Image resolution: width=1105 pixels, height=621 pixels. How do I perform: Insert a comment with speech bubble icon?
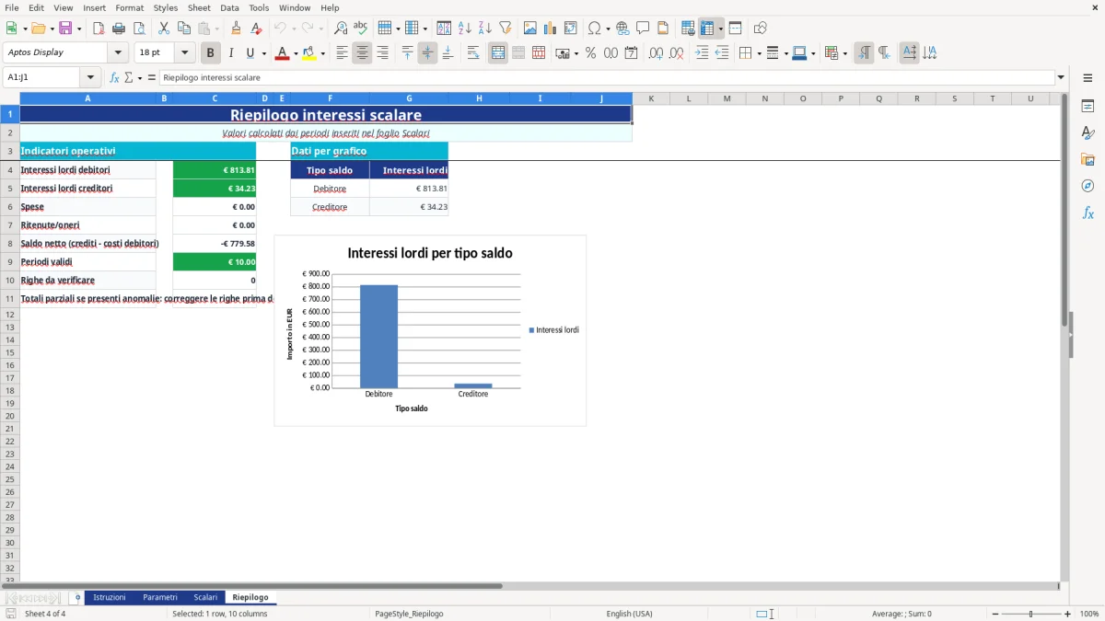(x=643, y=29)
